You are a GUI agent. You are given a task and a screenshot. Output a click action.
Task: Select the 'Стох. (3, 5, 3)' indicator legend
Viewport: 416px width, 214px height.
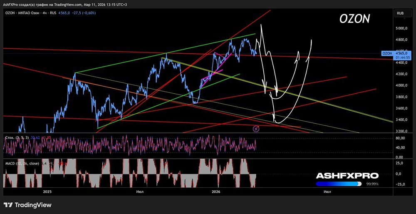click(x=17, y=137)
